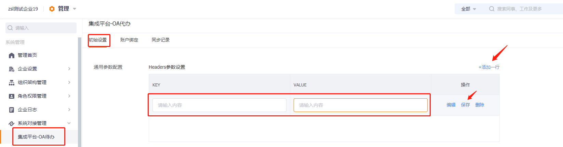Collapse the 系统对接管理 section chevron
Image resolution: width=563 pixels, height=147 pixels.
[x=69, y=123]
